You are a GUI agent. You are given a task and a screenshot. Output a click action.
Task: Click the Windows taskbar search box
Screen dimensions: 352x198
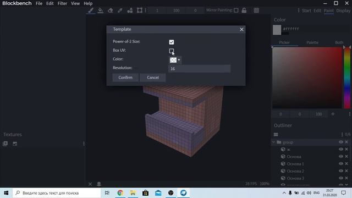(x=57, y=193)
